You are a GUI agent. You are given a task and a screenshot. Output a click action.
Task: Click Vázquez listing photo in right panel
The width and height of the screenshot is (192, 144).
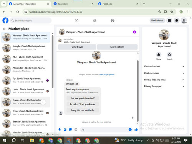tap(164, 35)
